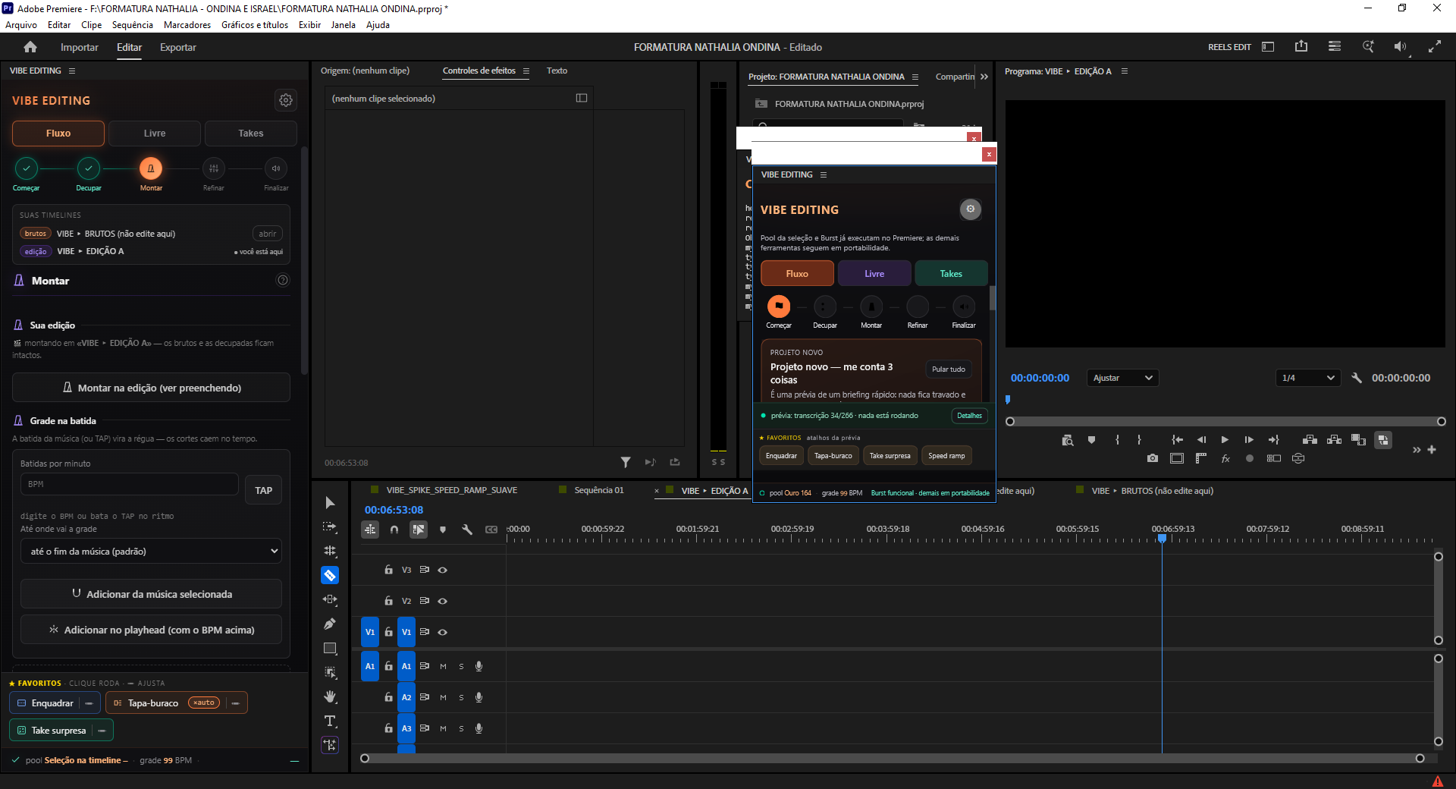Click Speed ramp favorite in floating panel

coord(946,456)
